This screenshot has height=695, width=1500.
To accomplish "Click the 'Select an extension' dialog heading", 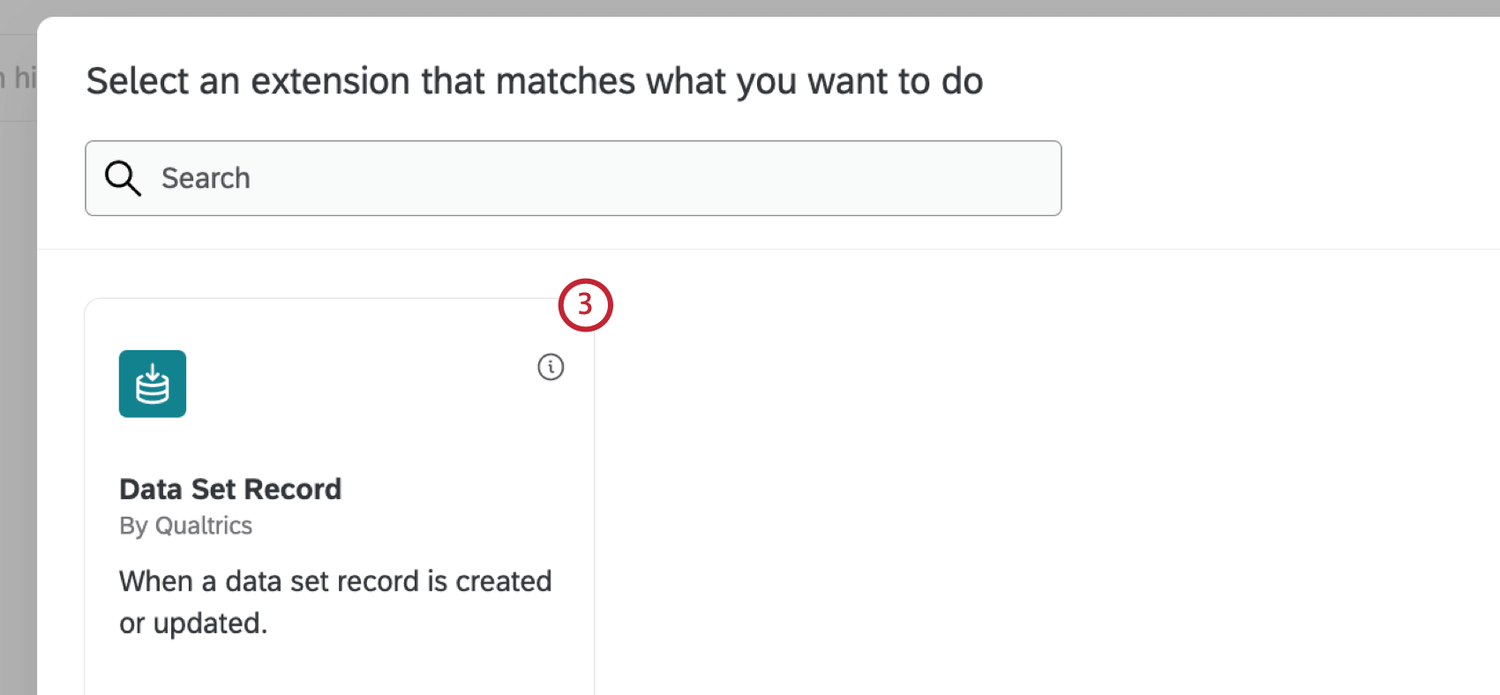I will 534,80.
